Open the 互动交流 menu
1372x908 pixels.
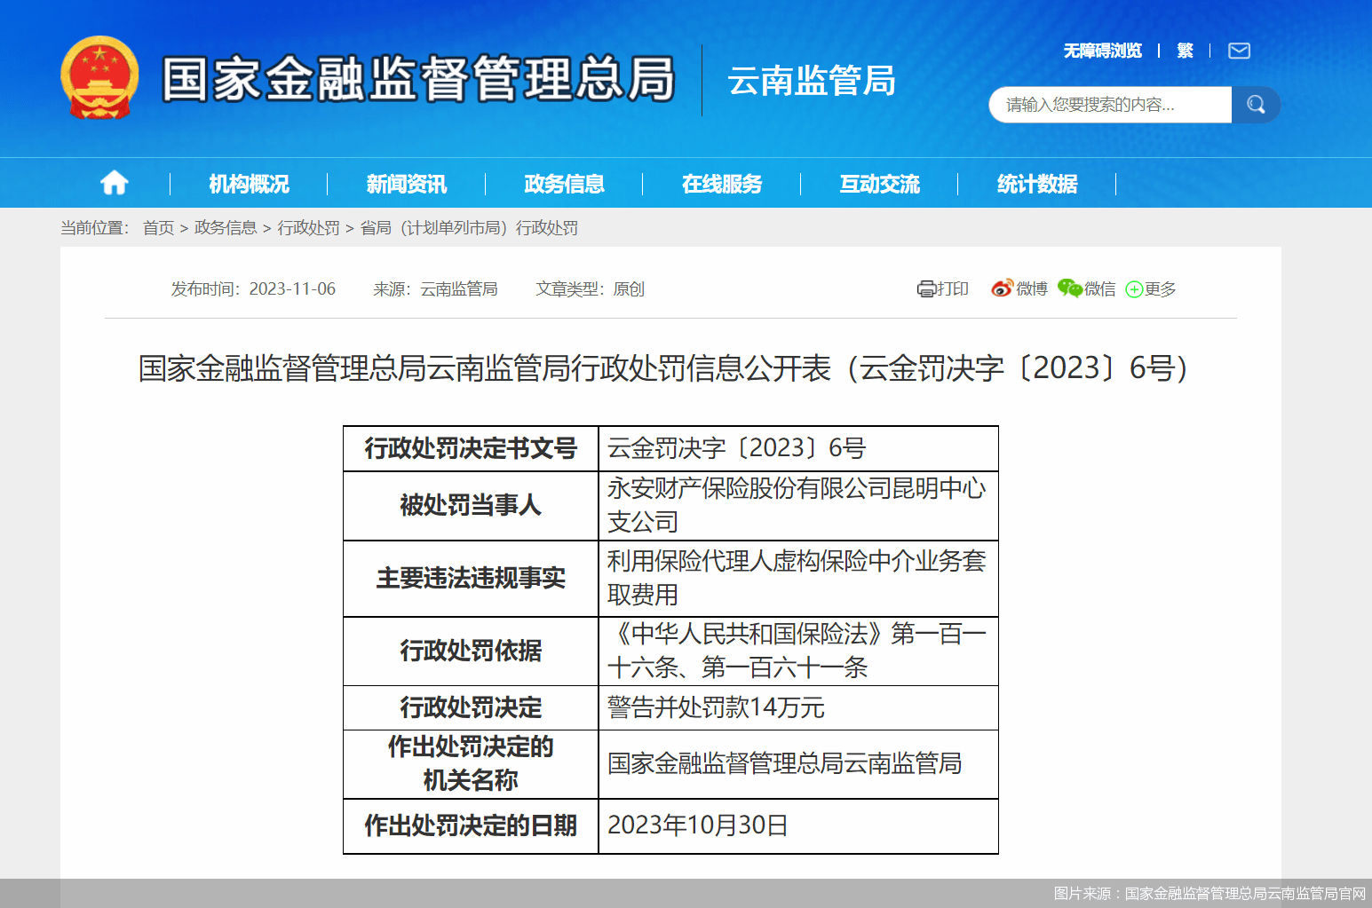[x=879, y=184]
